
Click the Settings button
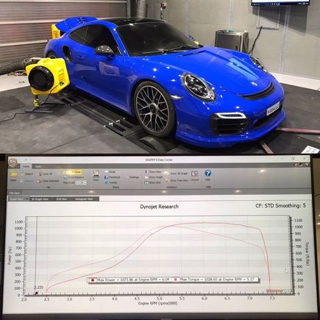pos(134,177)
